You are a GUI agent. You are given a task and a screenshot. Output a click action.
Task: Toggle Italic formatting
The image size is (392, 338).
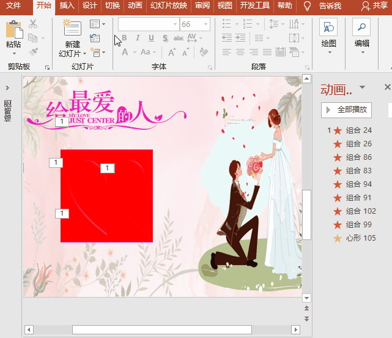pos(138,38)
